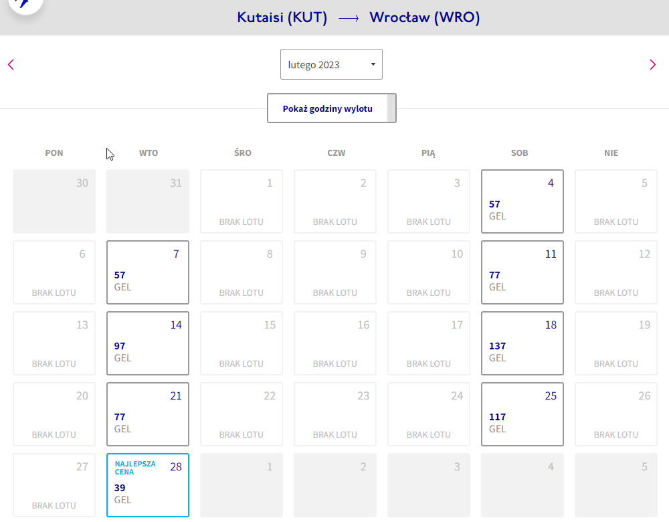
Task: Choose February 14 flight for 97 GEL
Action: point(148,343)
